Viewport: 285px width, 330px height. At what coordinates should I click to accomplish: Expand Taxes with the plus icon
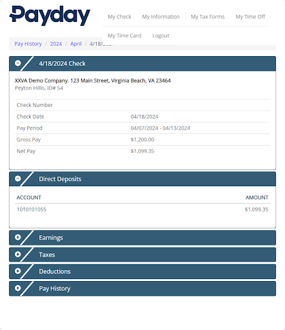point(18,255)
